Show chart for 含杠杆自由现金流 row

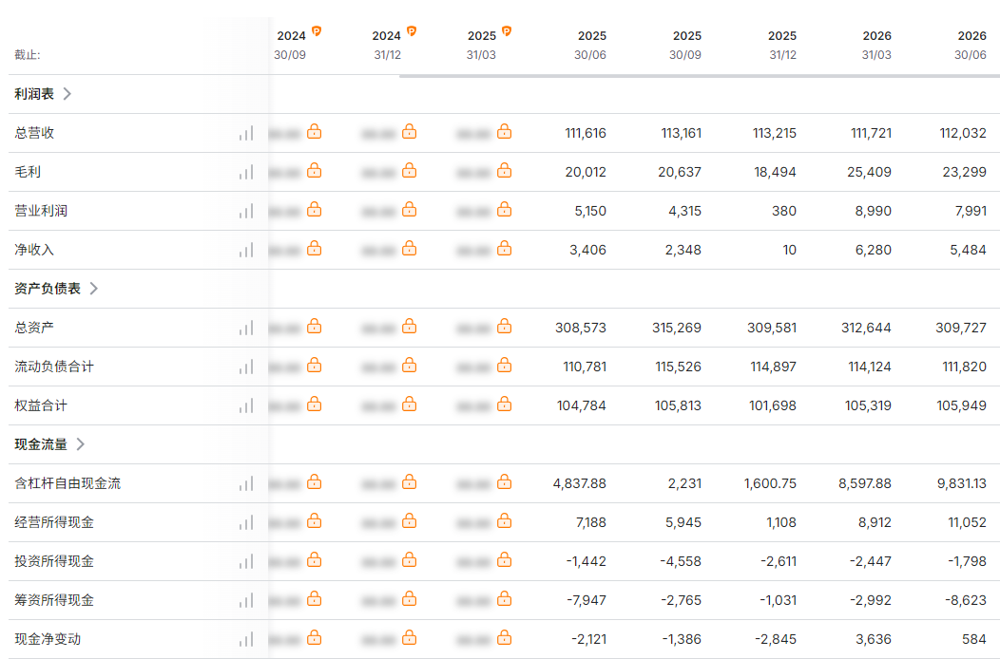click(246, 483)
